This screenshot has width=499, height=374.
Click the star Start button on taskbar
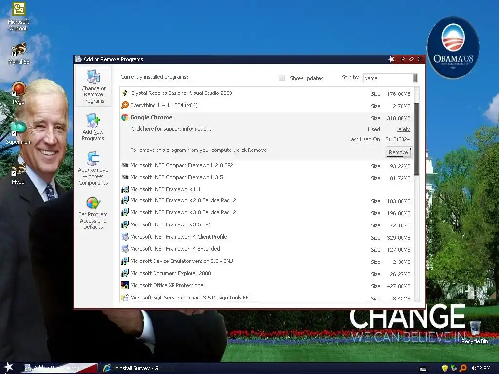pos(9,367)
